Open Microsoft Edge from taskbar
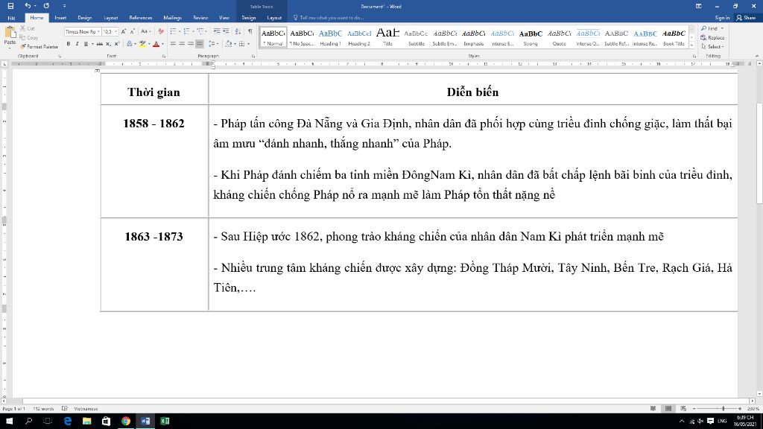The width and height of the screenshot is (763, 429). (x=68, y=422)
